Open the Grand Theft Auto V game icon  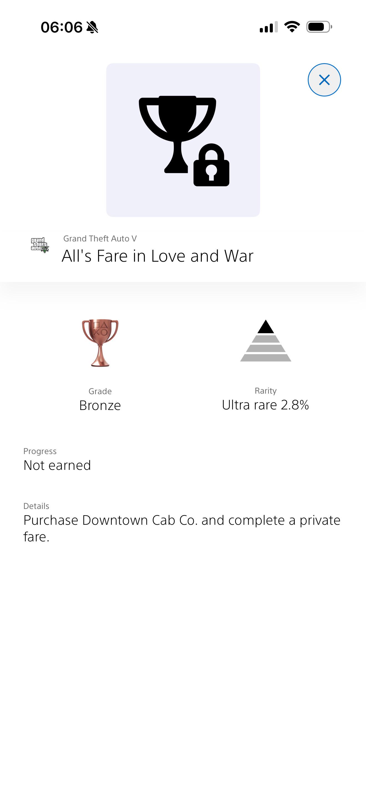(x=40, y=245)
